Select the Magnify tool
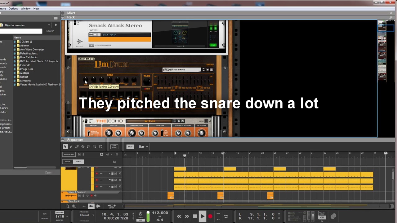 click(x=95, y=146)
